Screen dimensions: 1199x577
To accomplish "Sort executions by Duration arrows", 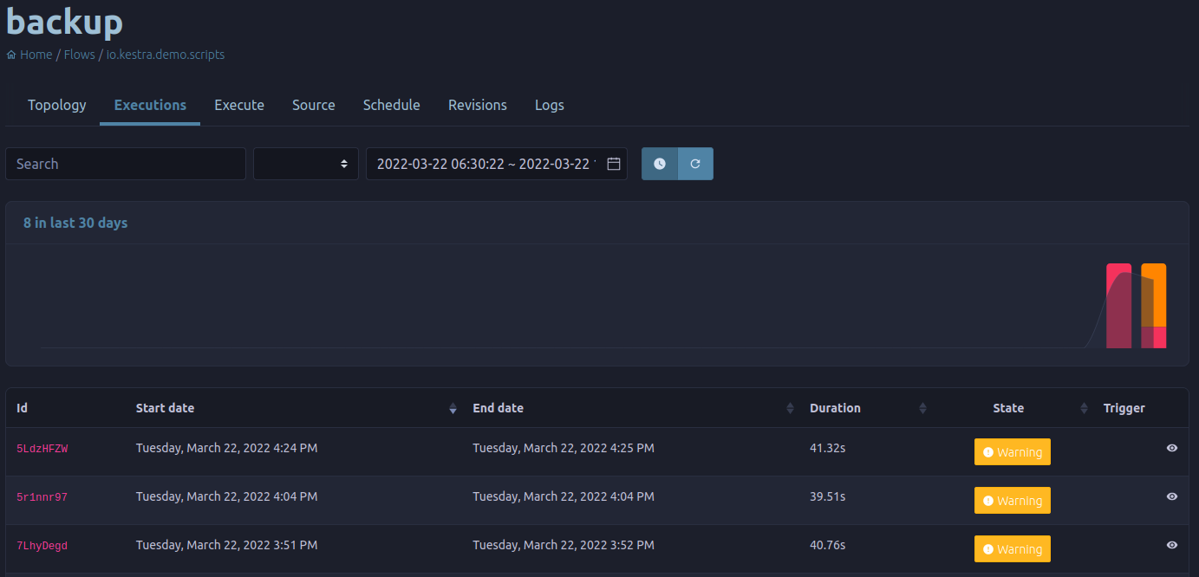I will point(922,408).
